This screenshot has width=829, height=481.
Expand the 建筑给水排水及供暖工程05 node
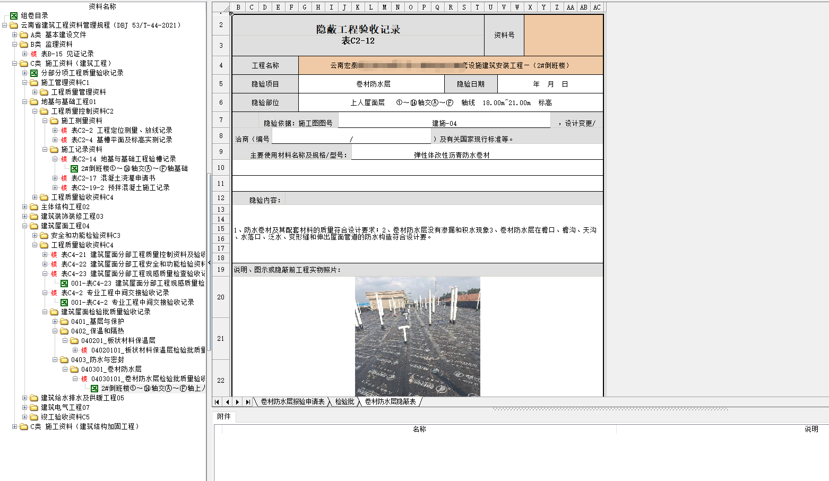25,398
